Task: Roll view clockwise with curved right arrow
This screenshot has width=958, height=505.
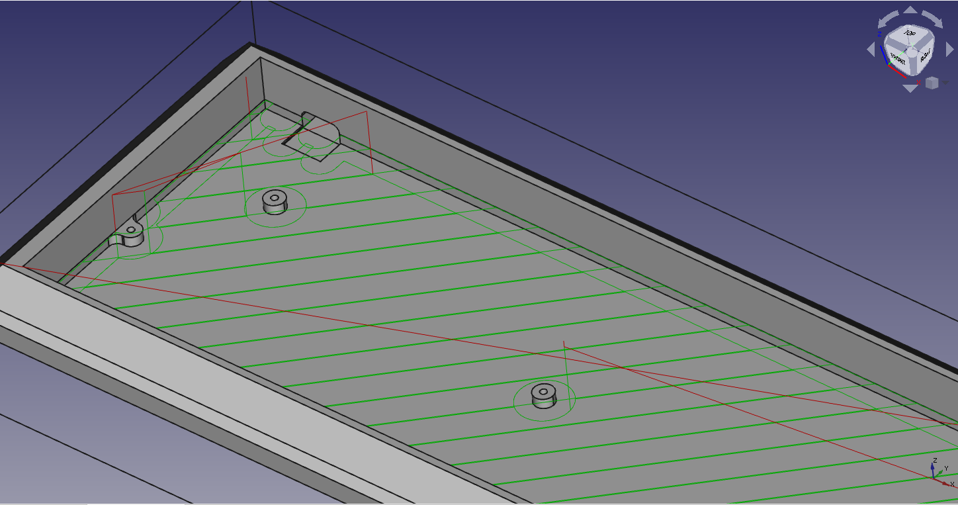Action: tap(933, 19)
